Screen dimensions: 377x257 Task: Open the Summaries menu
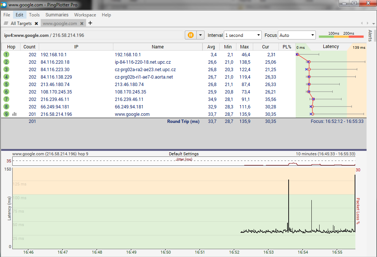tap(57, 15)
